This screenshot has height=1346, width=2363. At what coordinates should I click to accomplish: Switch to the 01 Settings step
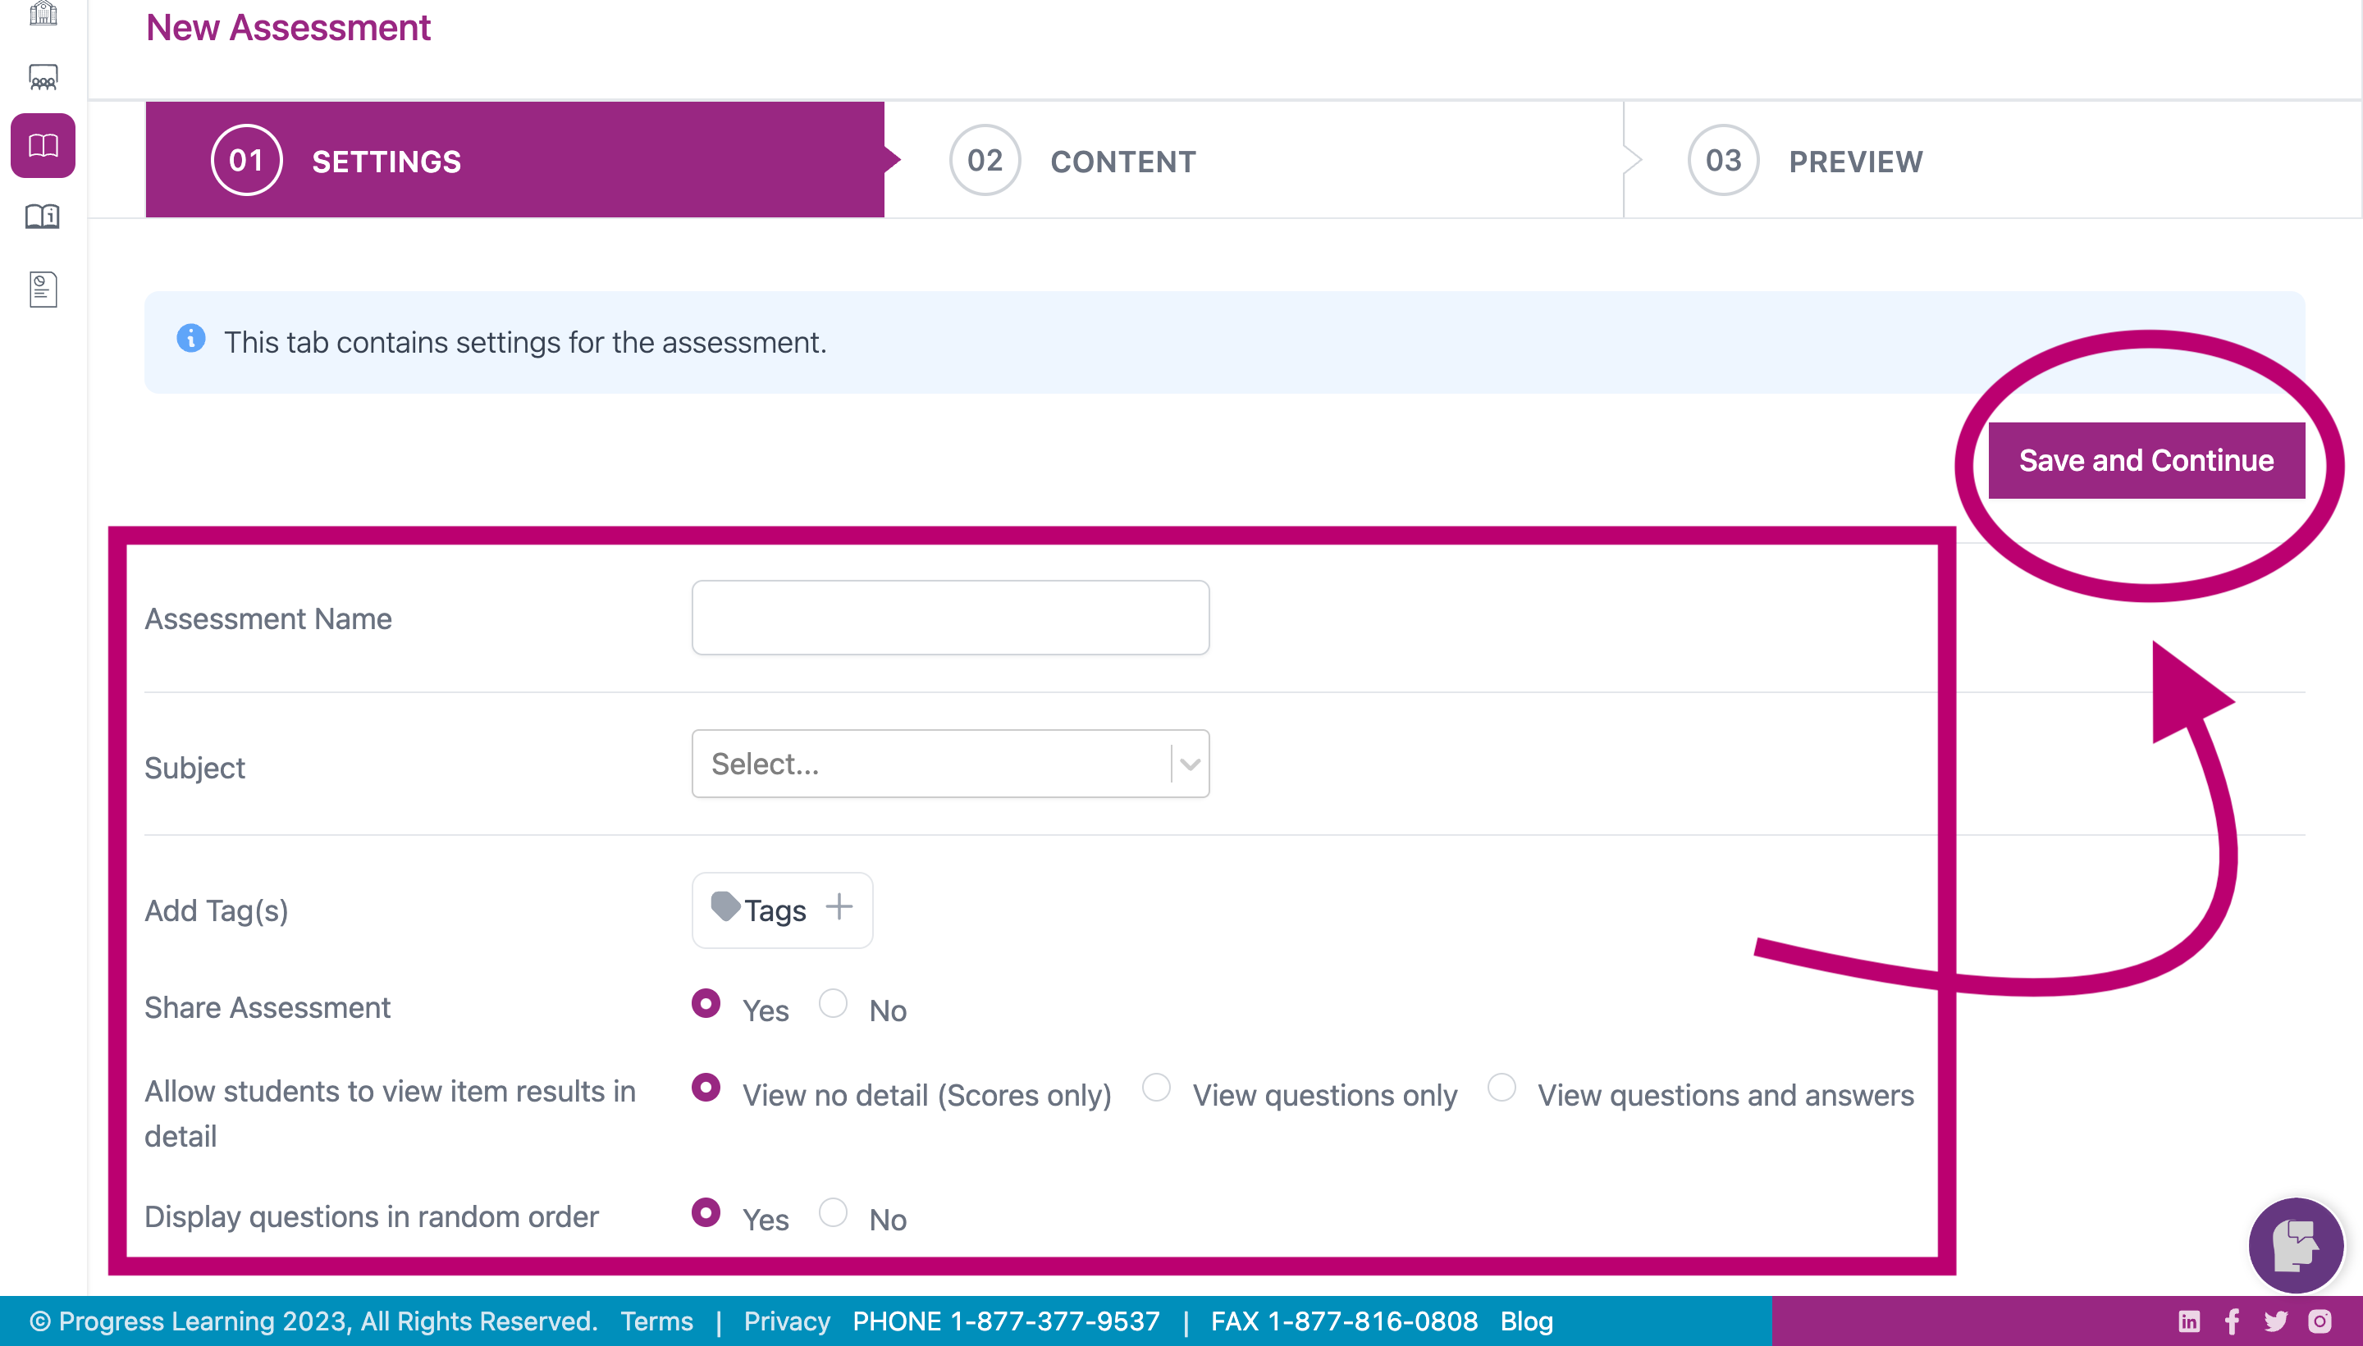(x=515, y=160)
